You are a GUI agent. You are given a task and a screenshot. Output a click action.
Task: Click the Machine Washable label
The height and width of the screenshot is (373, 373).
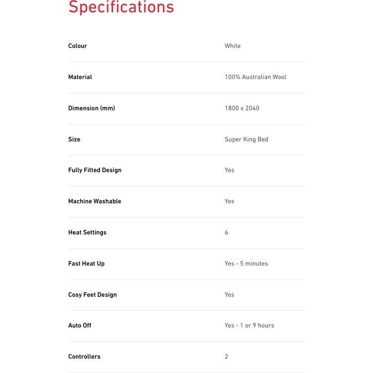(94, 201)
